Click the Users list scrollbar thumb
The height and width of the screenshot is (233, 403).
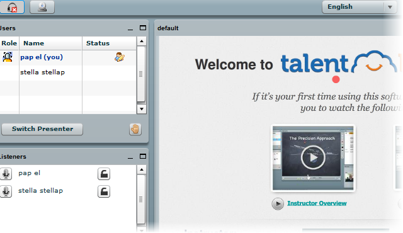pos(141,74)
